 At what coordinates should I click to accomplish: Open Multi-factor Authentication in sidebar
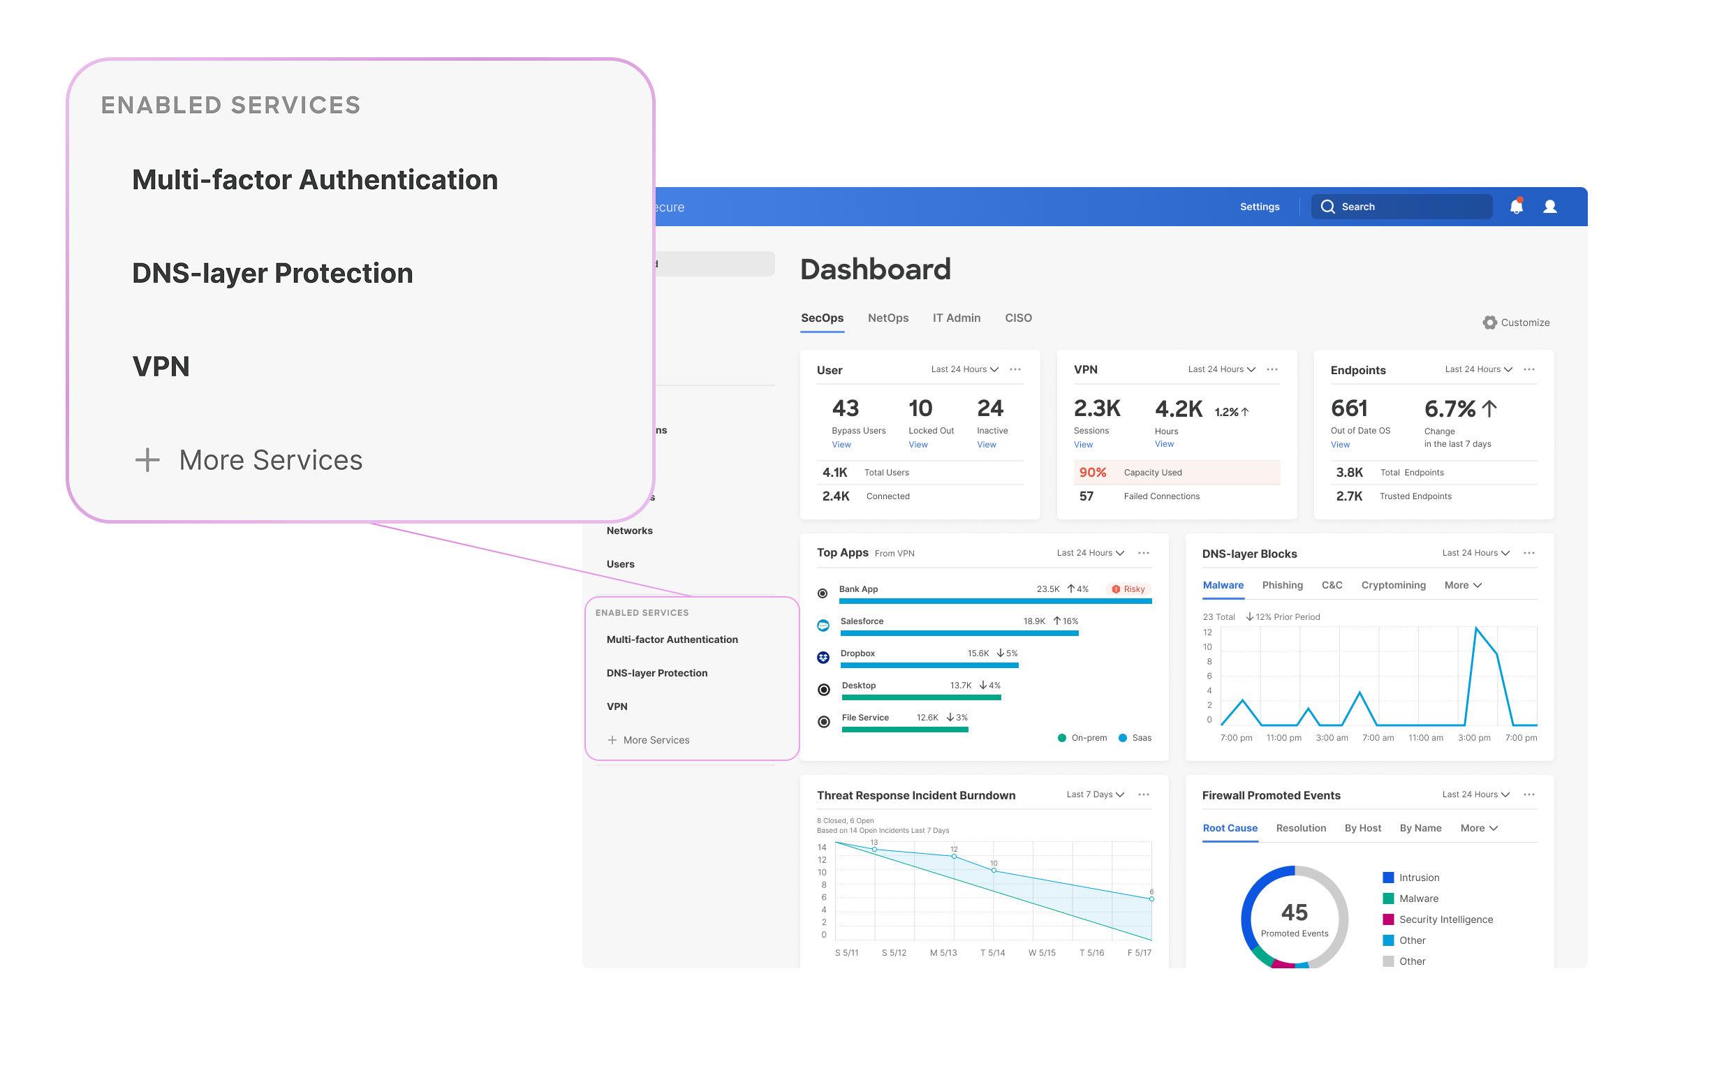(x=672, y=640)
